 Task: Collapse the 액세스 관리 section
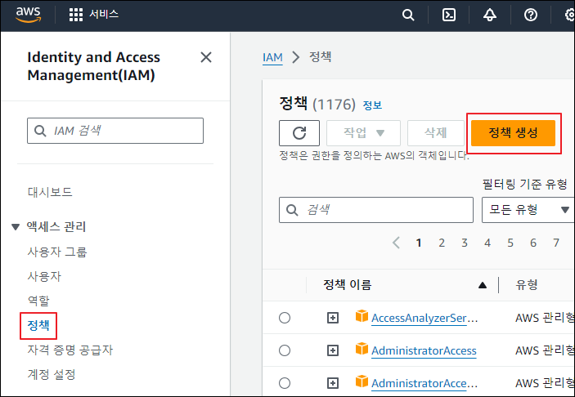[x=16, y=227]
